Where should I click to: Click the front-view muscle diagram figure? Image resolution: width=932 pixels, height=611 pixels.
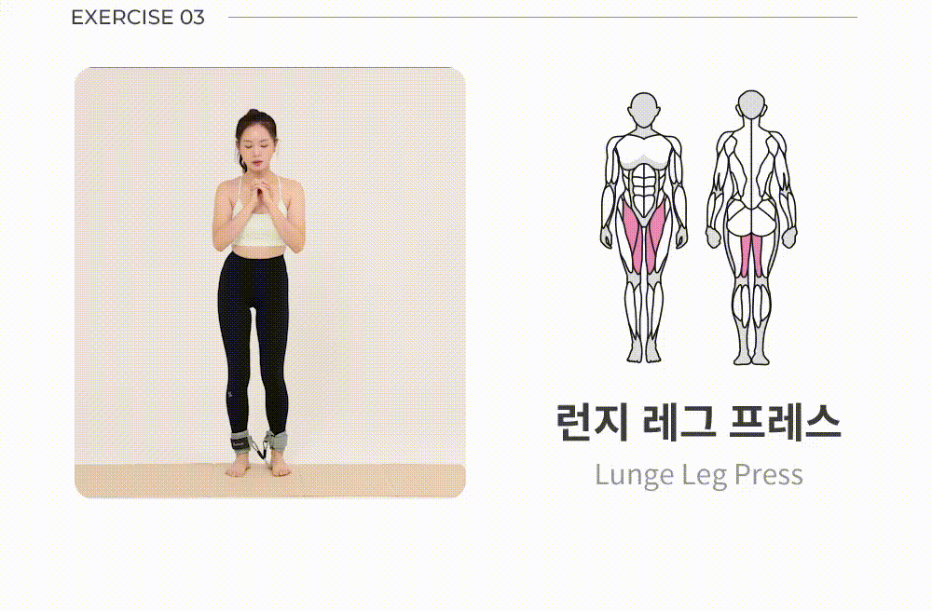644,227
